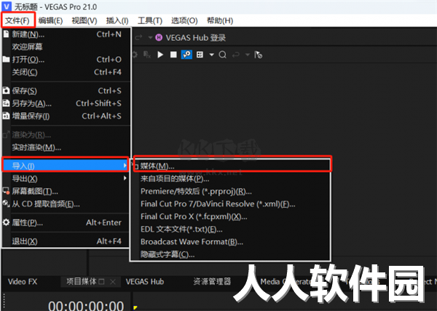This screenshot has width=437, height=311.
Task: Expand the 导出(X) submenu
Action: 66,178
